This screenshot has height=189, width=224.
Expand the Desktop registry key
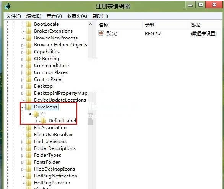(22, 87)
